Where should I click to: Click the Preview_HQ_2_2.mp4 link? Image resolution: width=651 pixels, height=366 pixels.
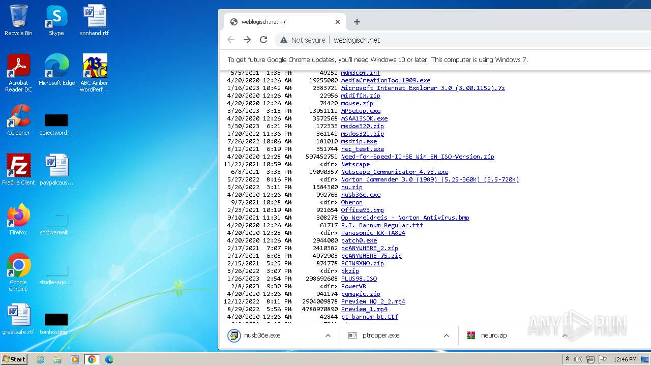click(x=373, y=301)
